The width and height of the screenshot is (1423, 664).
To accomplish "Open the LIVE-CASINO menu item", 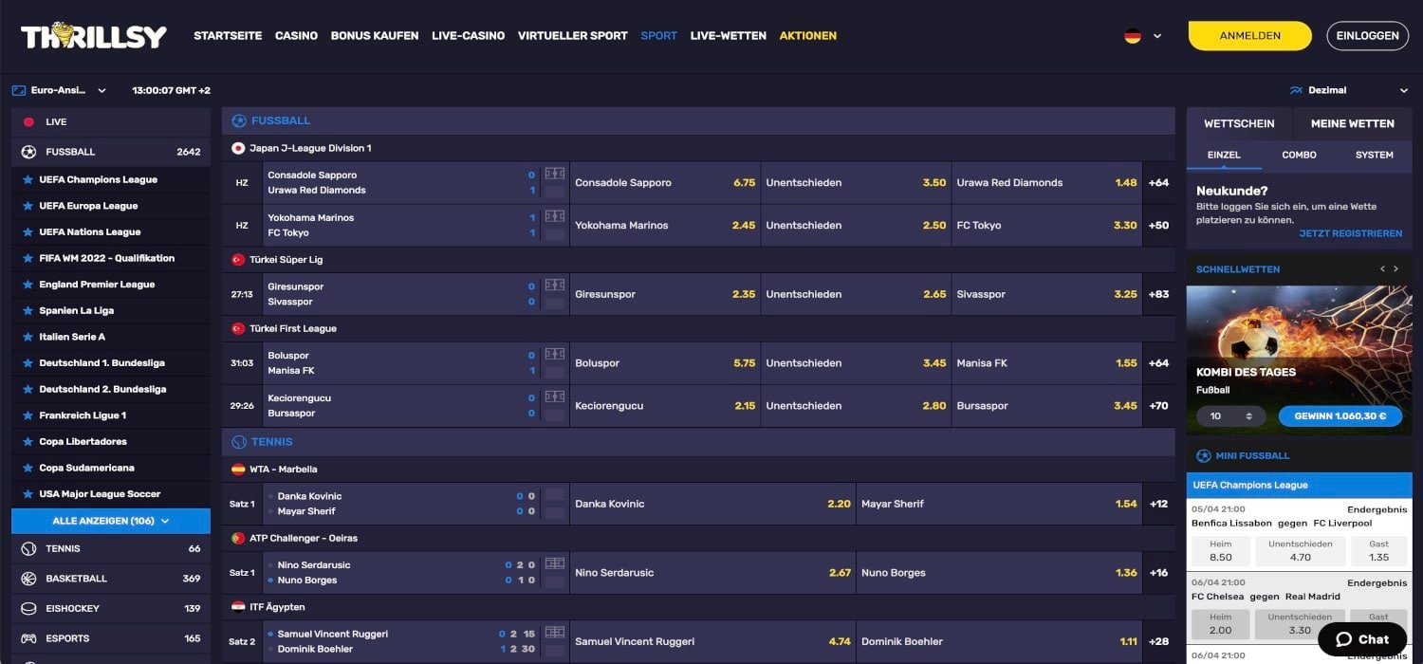I will 468,36.
